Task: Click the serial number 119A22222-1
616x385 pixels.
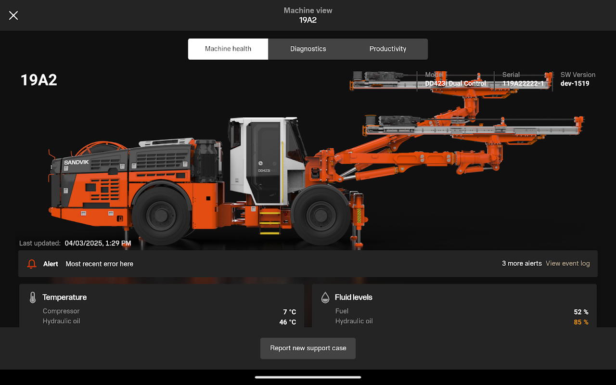Action: 523,84
